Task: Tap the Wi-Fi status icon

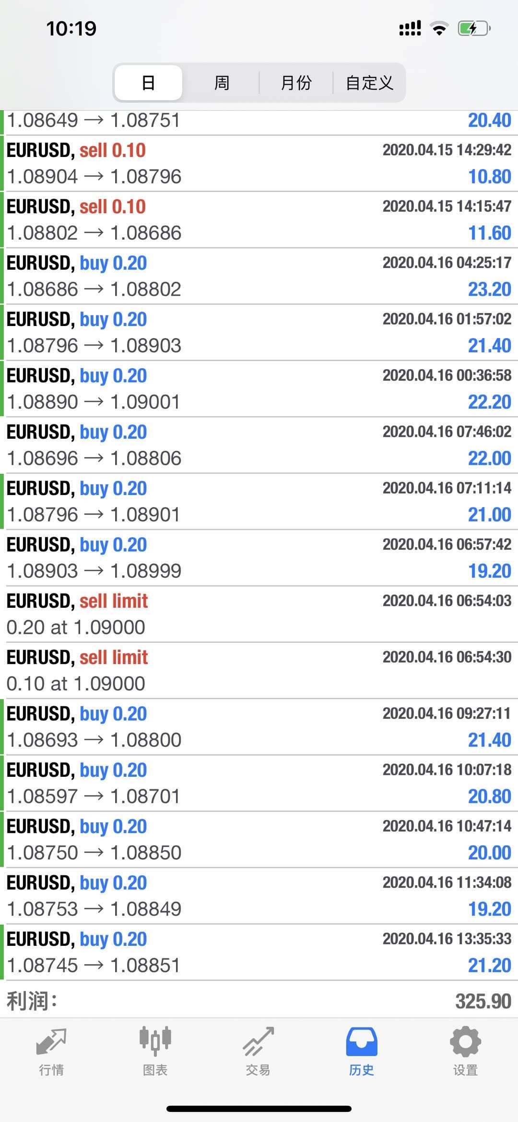Action: 439,29
